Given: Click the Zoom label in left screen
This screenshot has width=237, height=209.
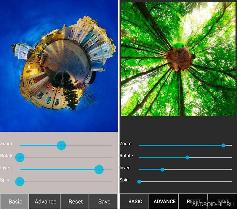Looking at the screenshot, I should point(6,144).
